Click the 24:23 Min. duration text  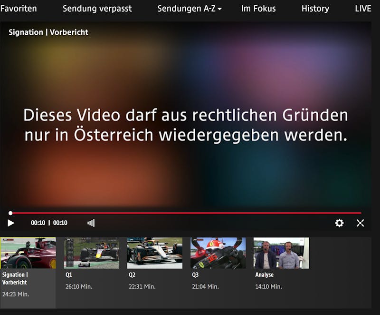(x=16, y=294)
